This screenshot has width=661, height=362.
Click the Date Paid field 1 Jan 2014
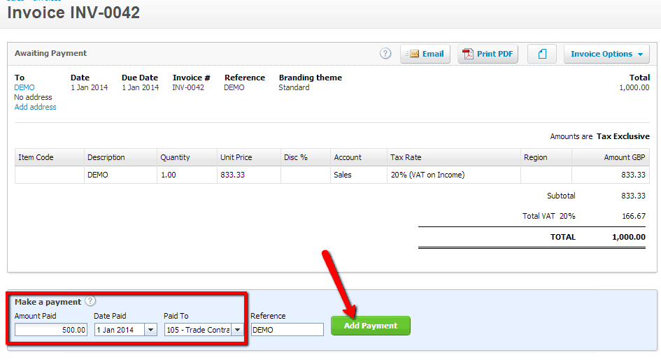pyautogui.click(x=120, y=330)
